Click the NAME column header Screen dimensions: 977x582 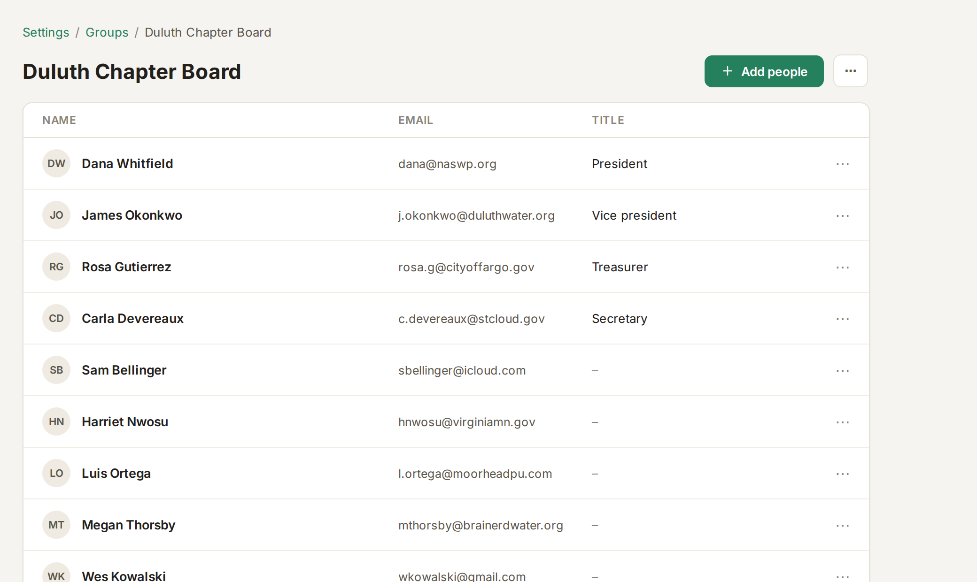click(59, 120)
